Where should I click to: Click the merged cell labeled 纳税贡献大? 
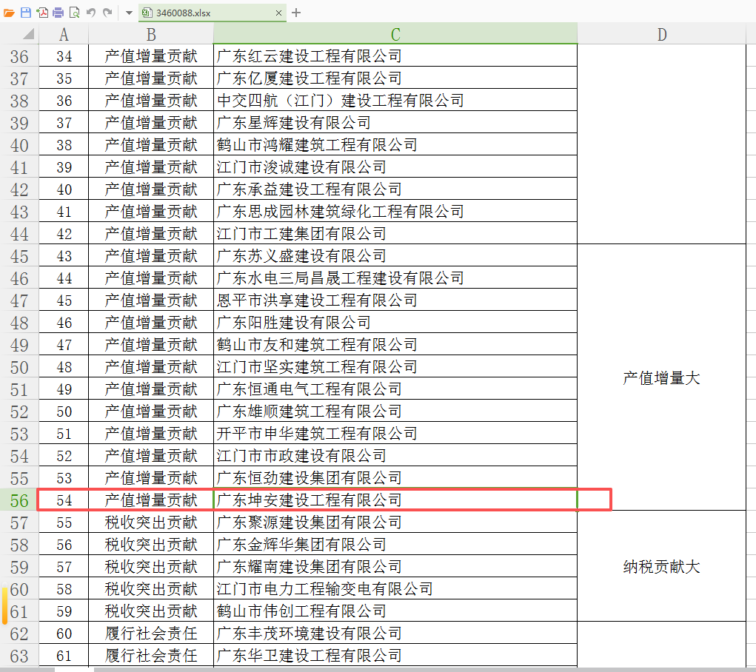click(x=661, y=567)
